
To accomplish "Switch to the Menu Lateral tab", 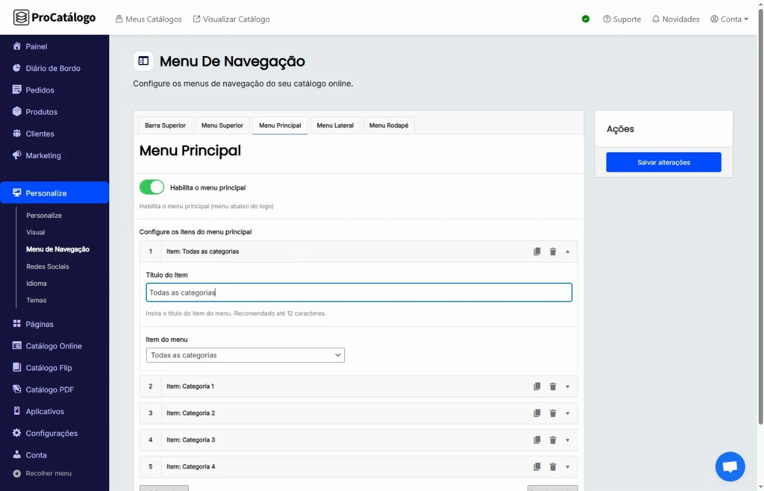I will coord(335,126).
